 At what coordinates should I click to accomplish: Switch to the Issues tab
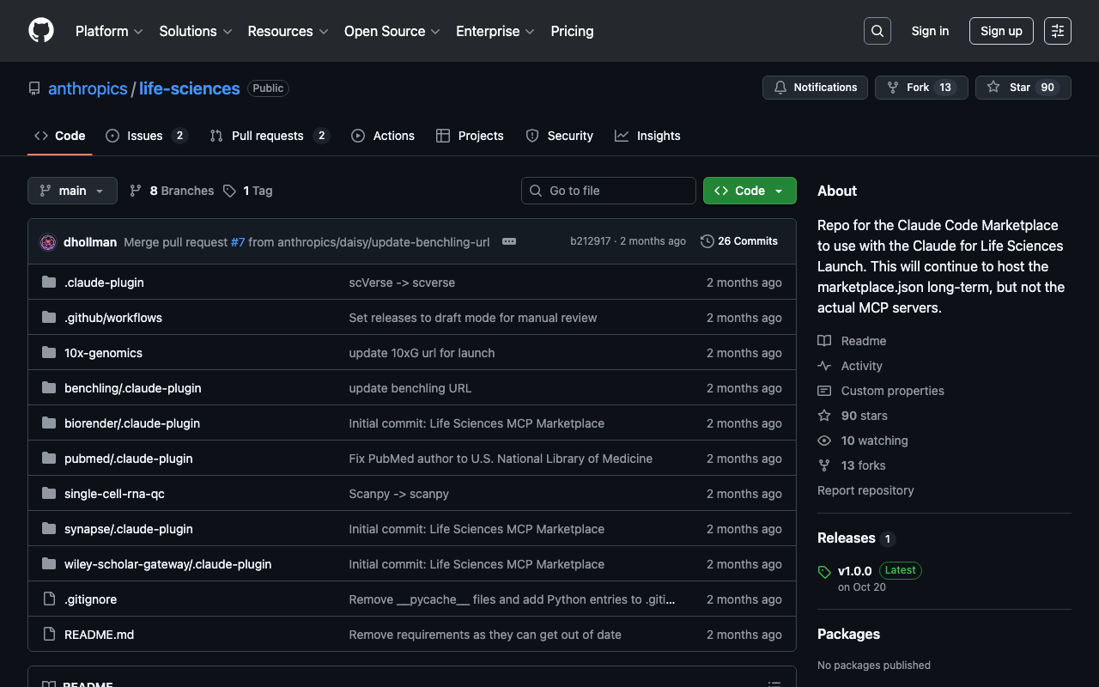point(145,136)
